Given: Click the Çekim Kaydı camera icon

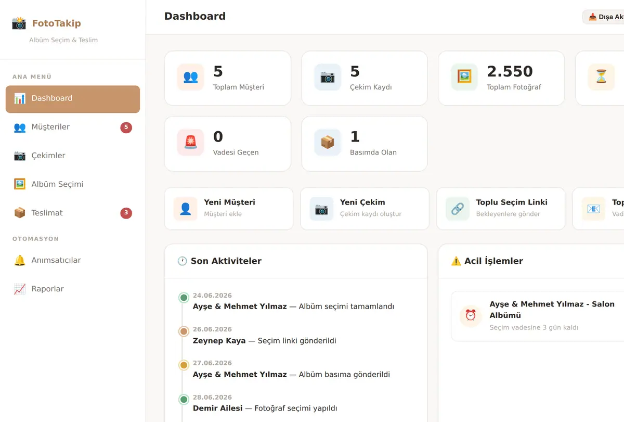Looking at the screenshot, I should click(x=328, y=77).
